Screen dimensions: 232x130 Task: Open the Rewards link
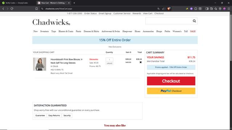pos(137,13)
